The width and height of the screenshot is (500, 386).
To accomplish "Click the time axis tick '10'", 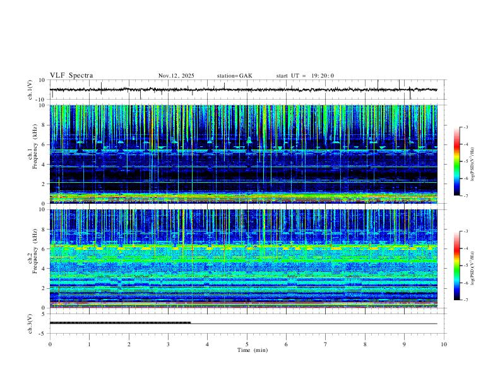I will pyautogui.click(x=444, y=344).
